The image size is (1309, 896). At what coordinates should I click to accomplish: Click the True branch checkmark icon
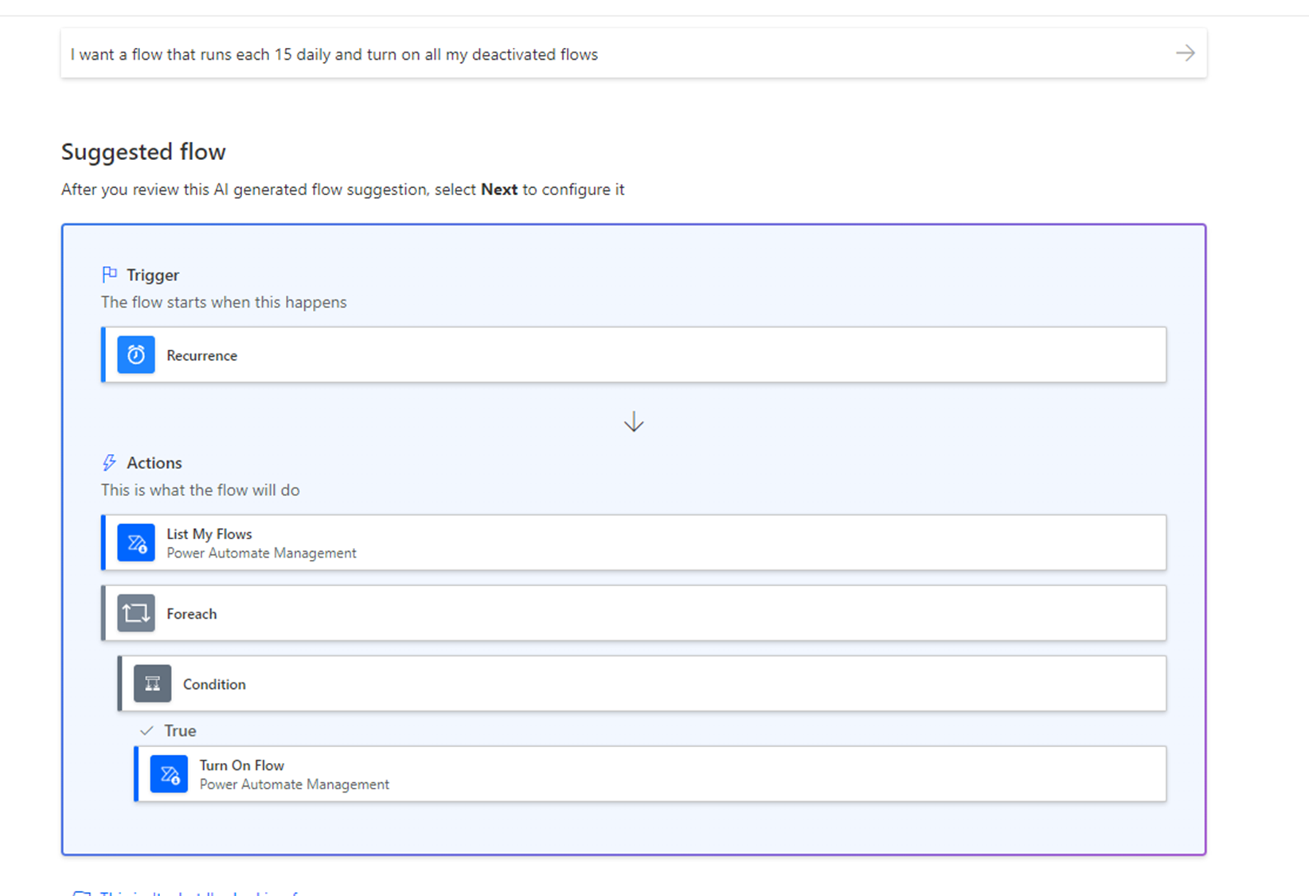coord(147,730)
